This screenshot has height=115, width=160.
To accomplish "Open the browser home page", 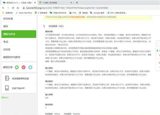I will [x=18, y=8].
